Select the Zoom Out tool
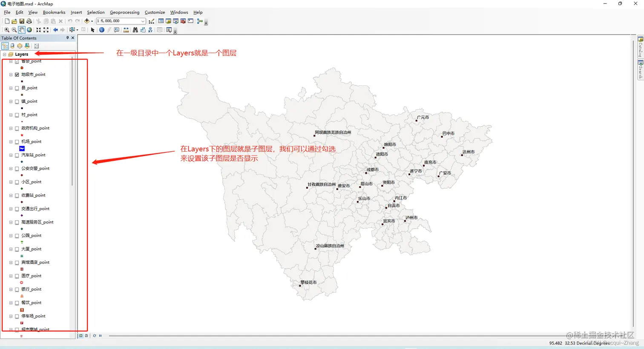Image resolution: width=644 pixels, height=349 pixels. (x=14, y=30)
